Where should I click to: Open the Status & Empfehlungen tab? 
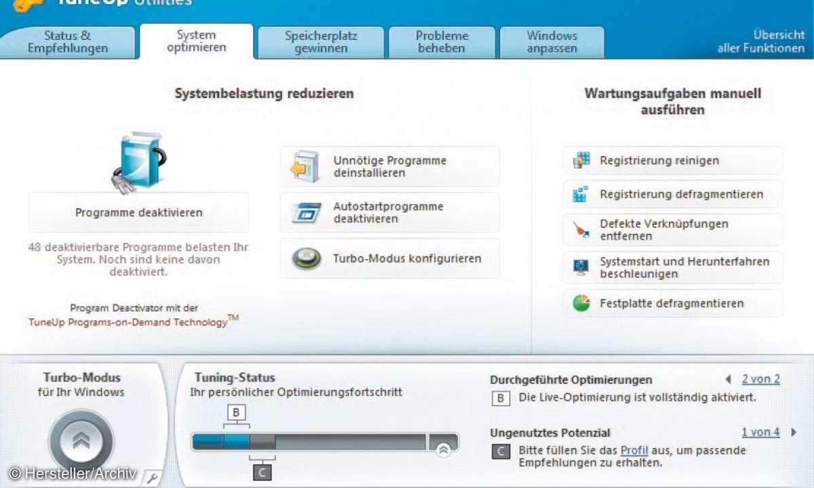[x=68, y=43]
